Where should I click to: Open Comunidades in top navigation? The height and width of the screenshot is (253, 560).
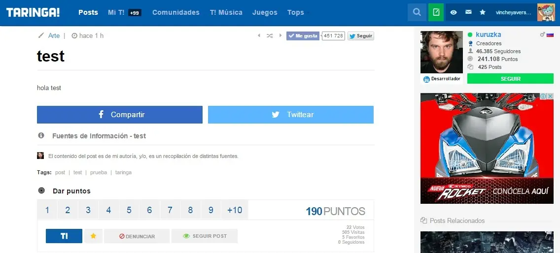[175, 12]
